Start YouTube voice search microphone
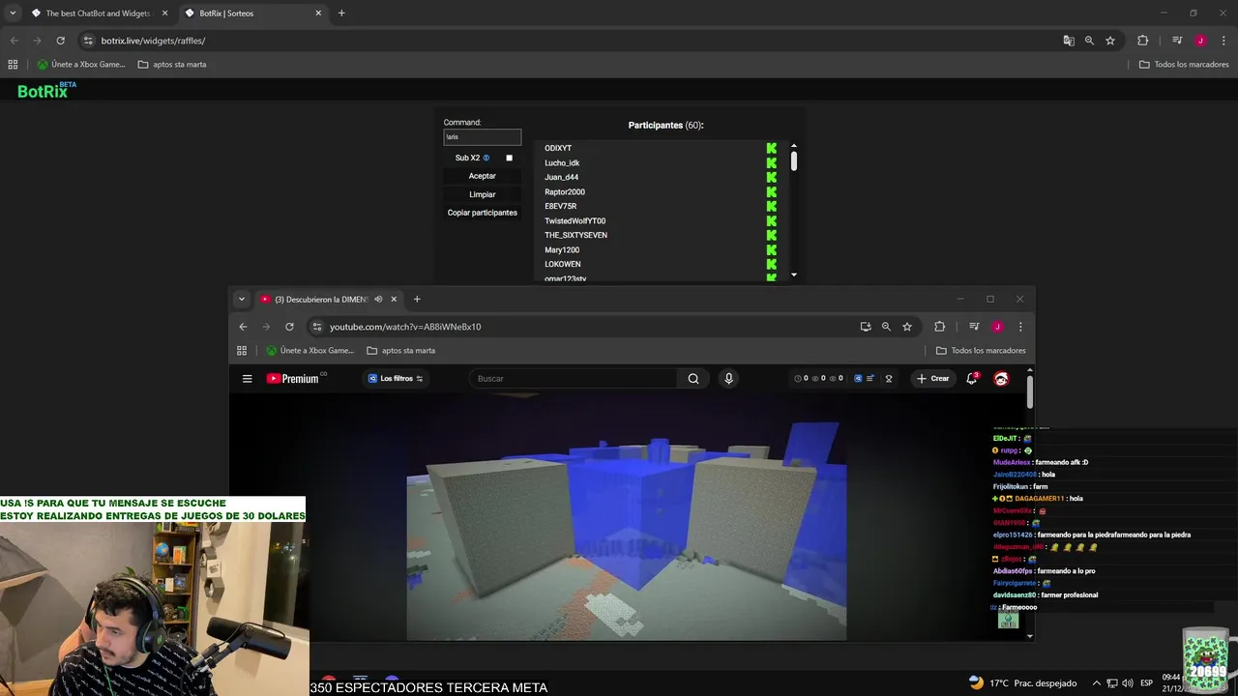 729,379
